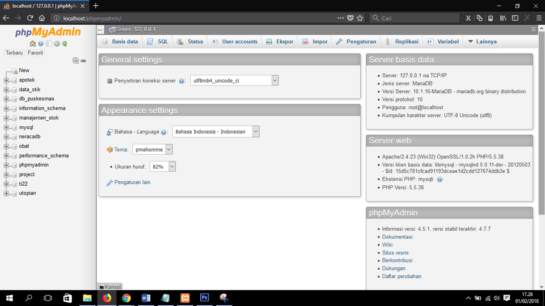
Task: Collapse the navigation panel with the arrow icon
Action: [100, 30]
